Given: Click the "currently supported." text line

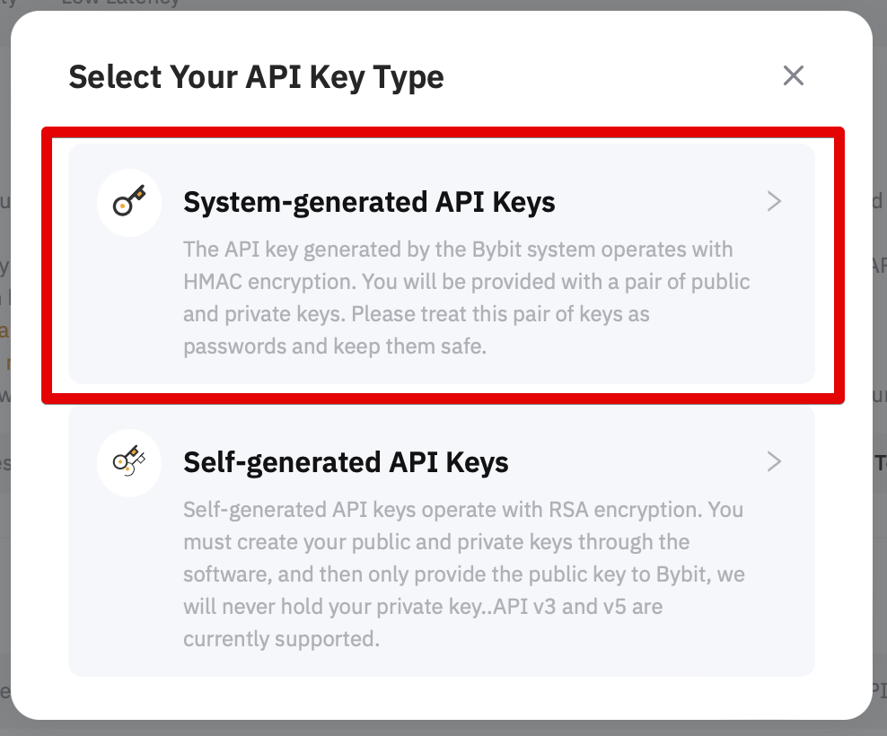Looking at the screenshot, I should coord(281,639).
